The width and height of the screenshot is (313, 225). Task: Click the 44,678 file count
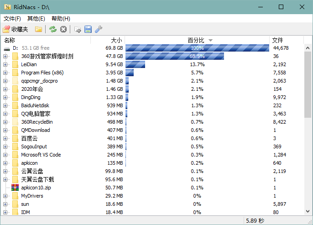pos(281,48)
